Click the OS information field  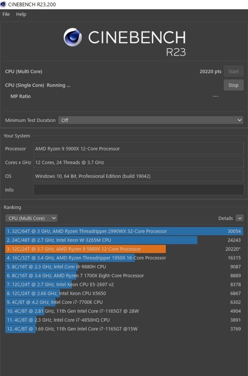138,176
